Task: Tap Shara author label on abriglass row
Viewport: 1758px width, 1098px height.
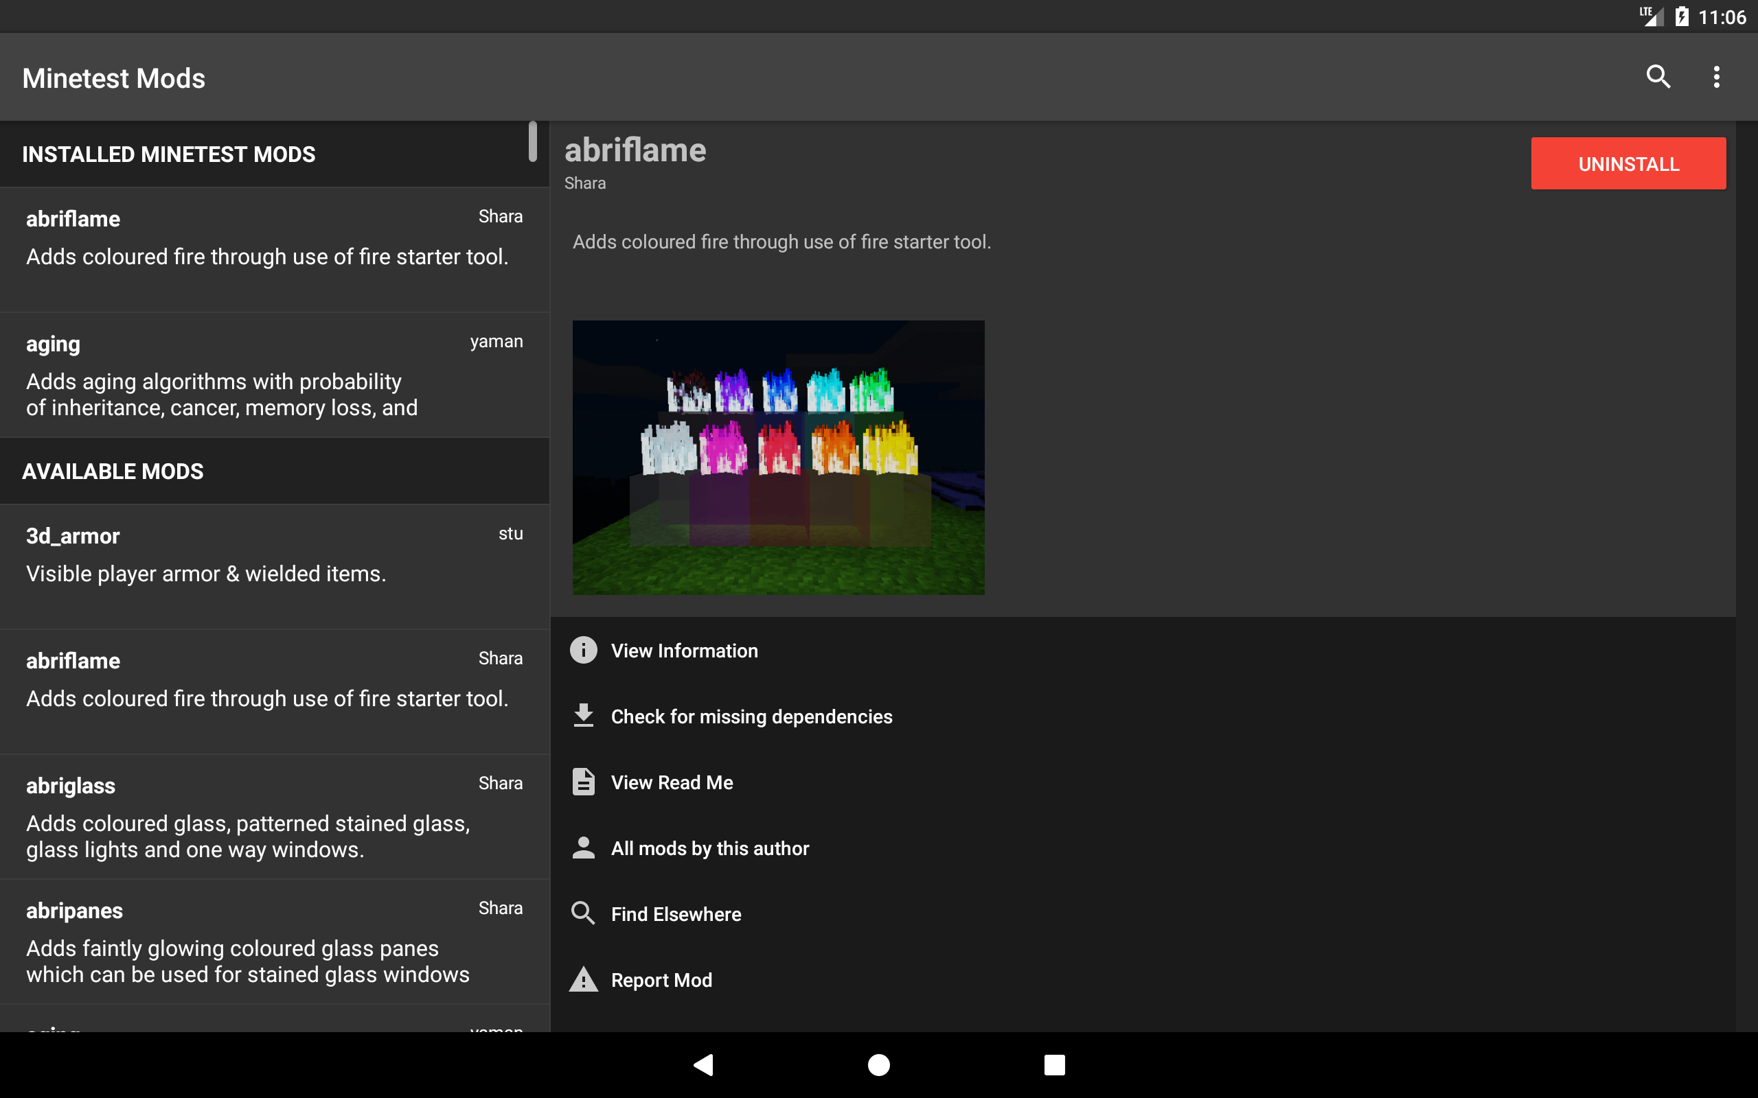Action: tap(501, 783)
